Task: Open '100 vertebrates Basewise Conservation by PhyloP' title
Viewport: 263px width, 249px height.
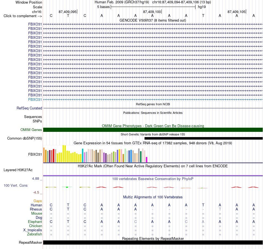Action: click(153, 179)
